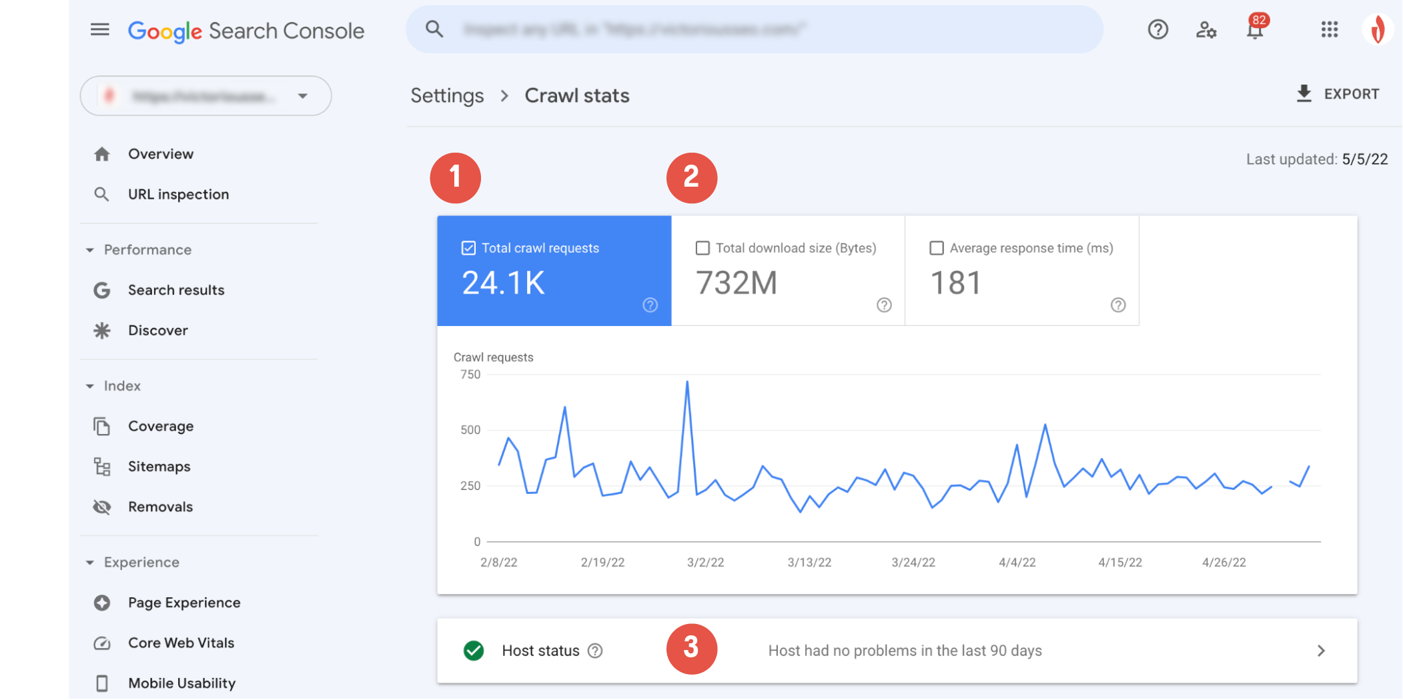1403x700 pixels.
Task: Open notifications via the bell icon
Action: click(x=1255, y=29)
